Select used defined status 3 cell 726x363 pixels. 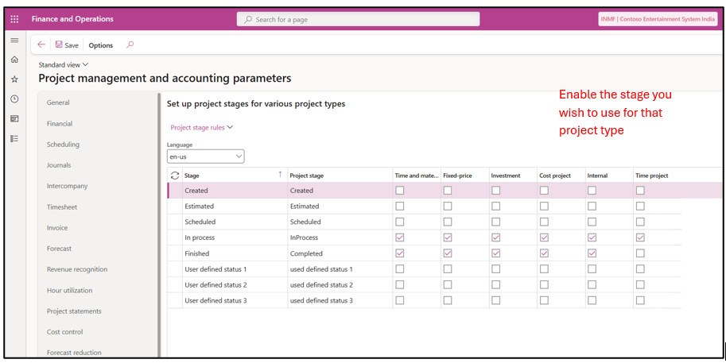(340, 300)
